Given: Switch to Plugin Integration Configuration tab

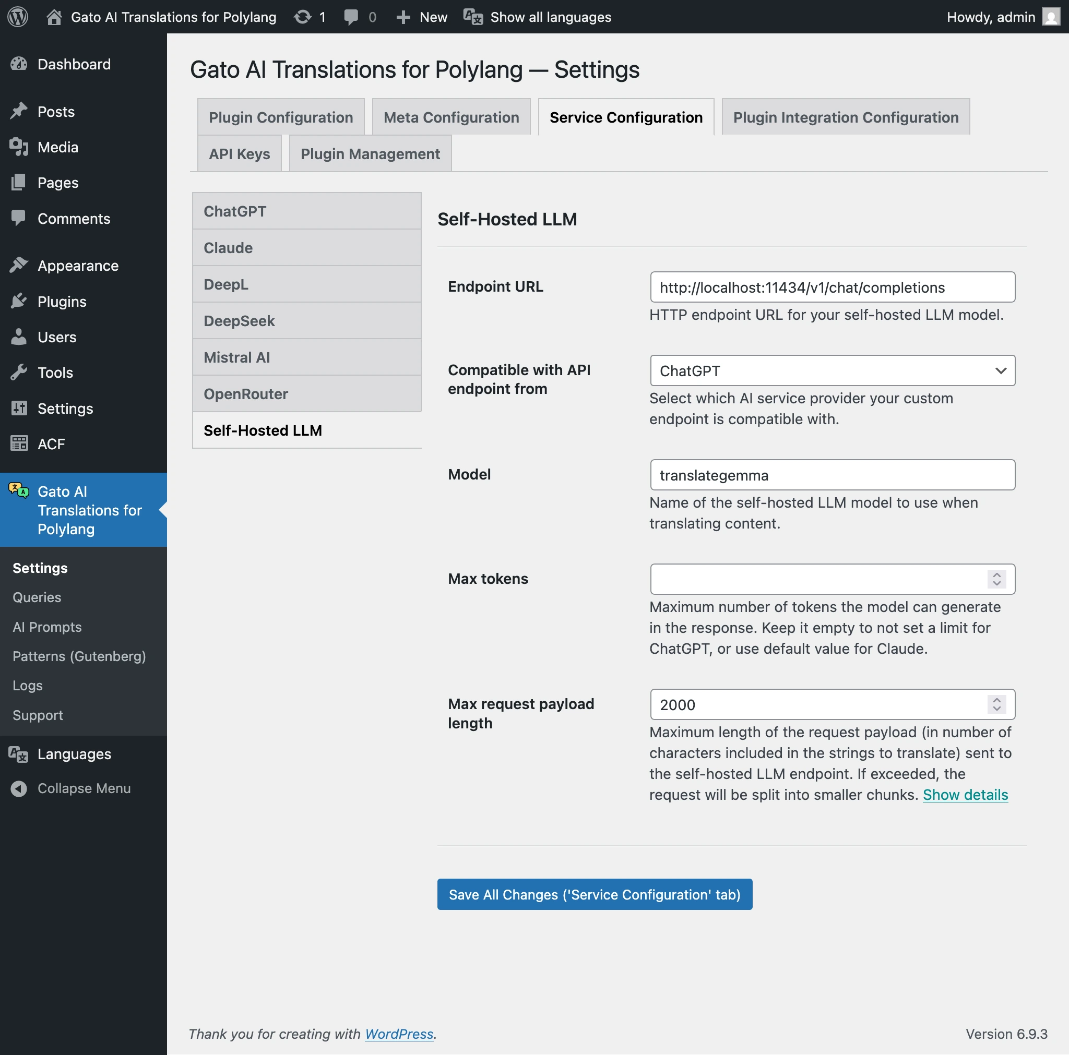Looking at the screenshot, I should (x=845, y=117).
